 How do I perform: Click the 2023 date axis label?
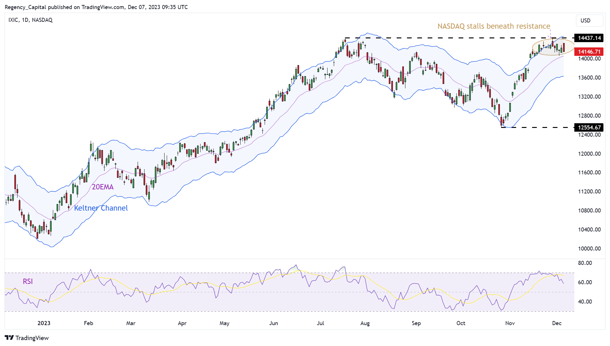coord(44,323)
